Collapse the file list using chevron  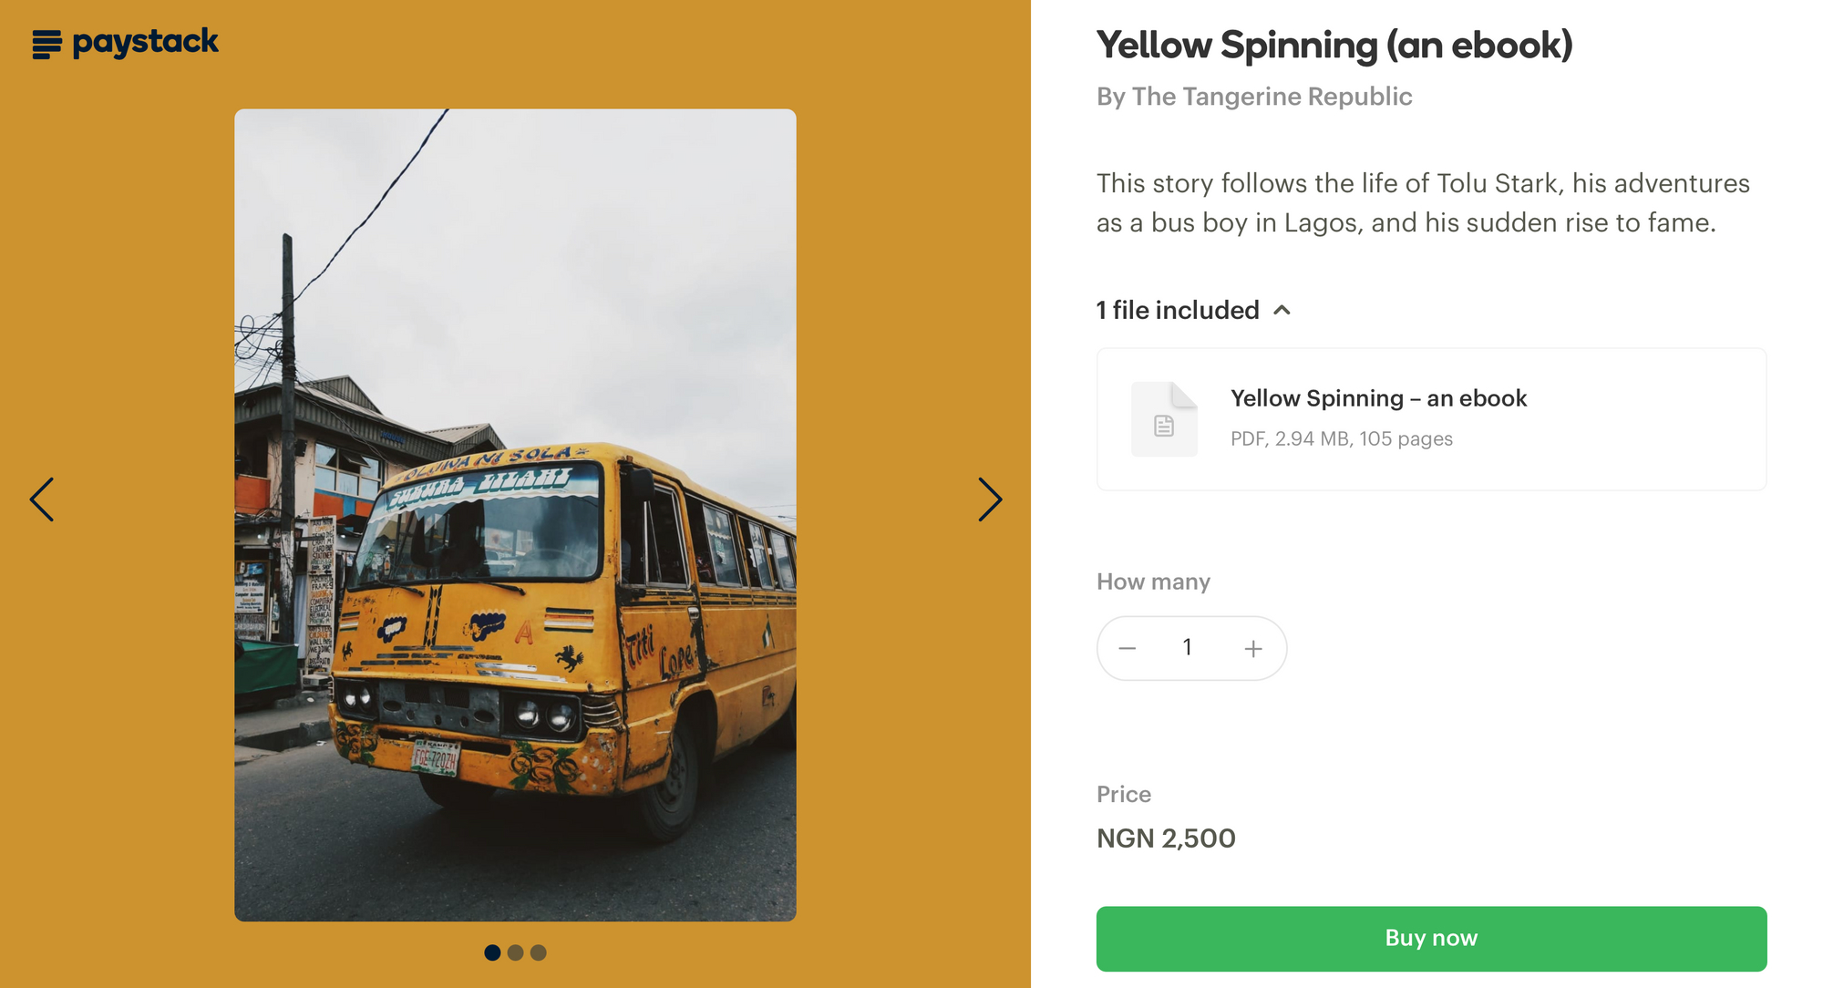[1282, 310]
